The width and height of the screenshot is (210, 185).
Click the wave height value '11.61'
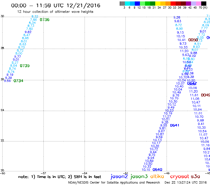194,95
